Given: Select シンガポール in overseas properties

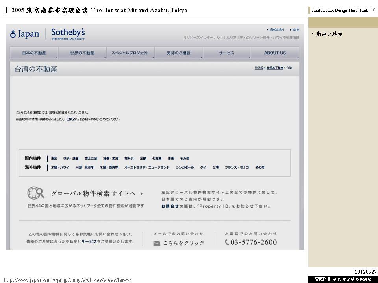Looking at the screenshot, I should tap(185, 167).
